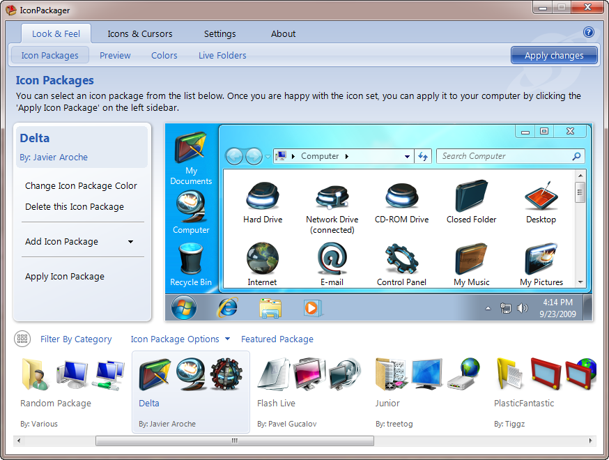
Task: Switch to the Look & Feel tab
Action: tap(56, 33)
